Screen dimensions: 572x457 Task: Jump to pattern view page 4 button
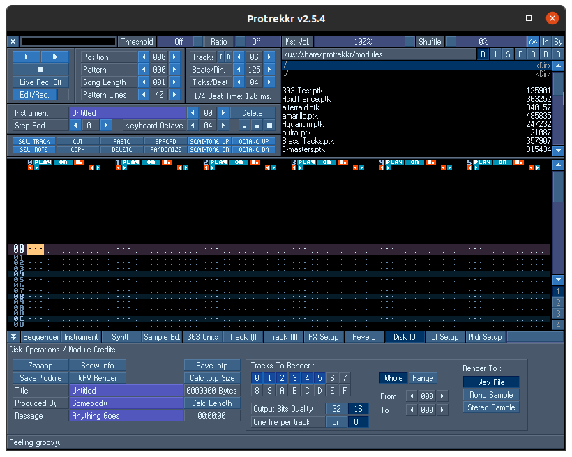[x=558, y=324]
